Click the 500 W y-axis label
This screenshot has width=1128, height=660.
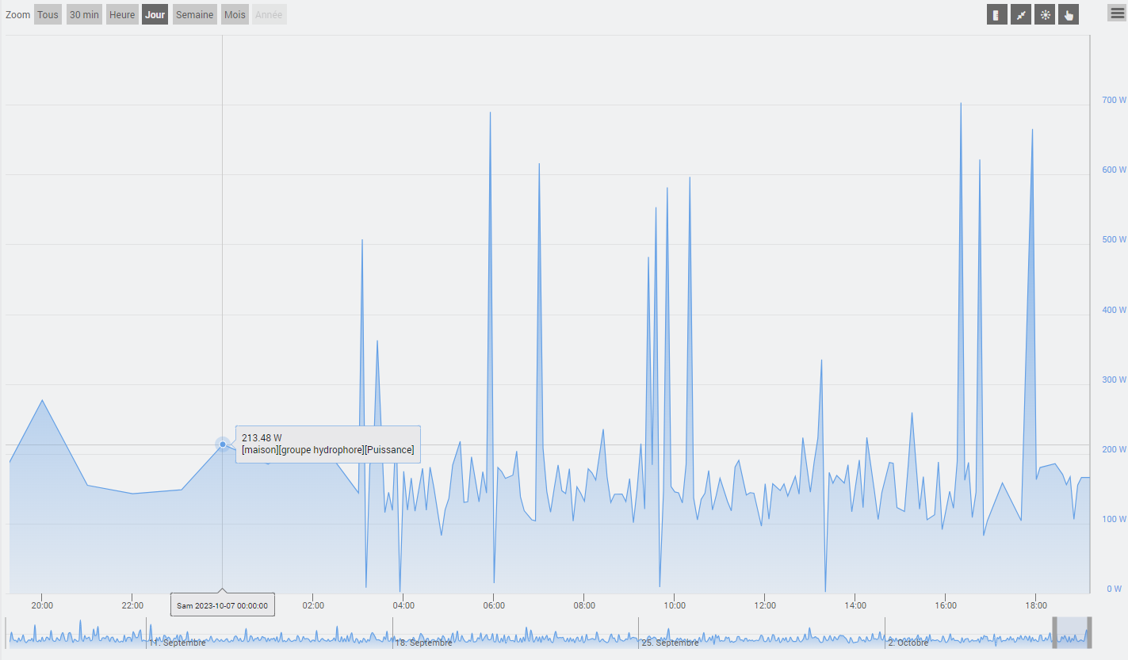pos(1114,239)
